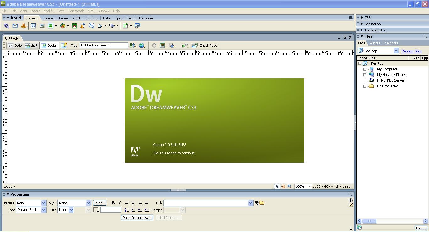Viewport: 429px width, 232px height.
Task: Open the Tag Chooser icon
Action: (x=137, y=26)
